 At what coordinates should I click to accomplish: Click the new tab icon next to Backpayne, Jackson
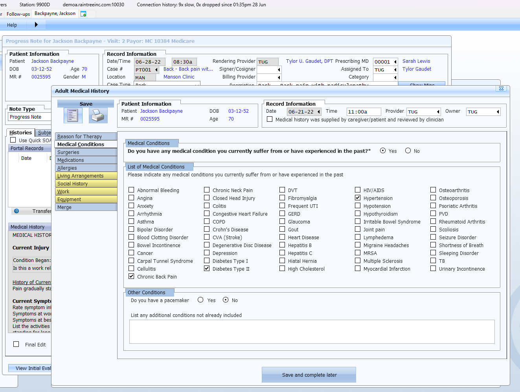[x=83, y=14]
